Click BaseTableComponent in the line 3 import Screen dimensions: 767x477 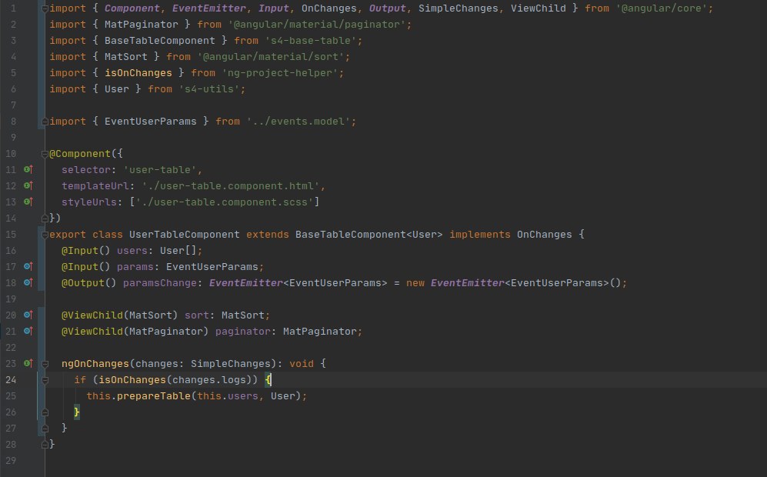click(159, 41)
